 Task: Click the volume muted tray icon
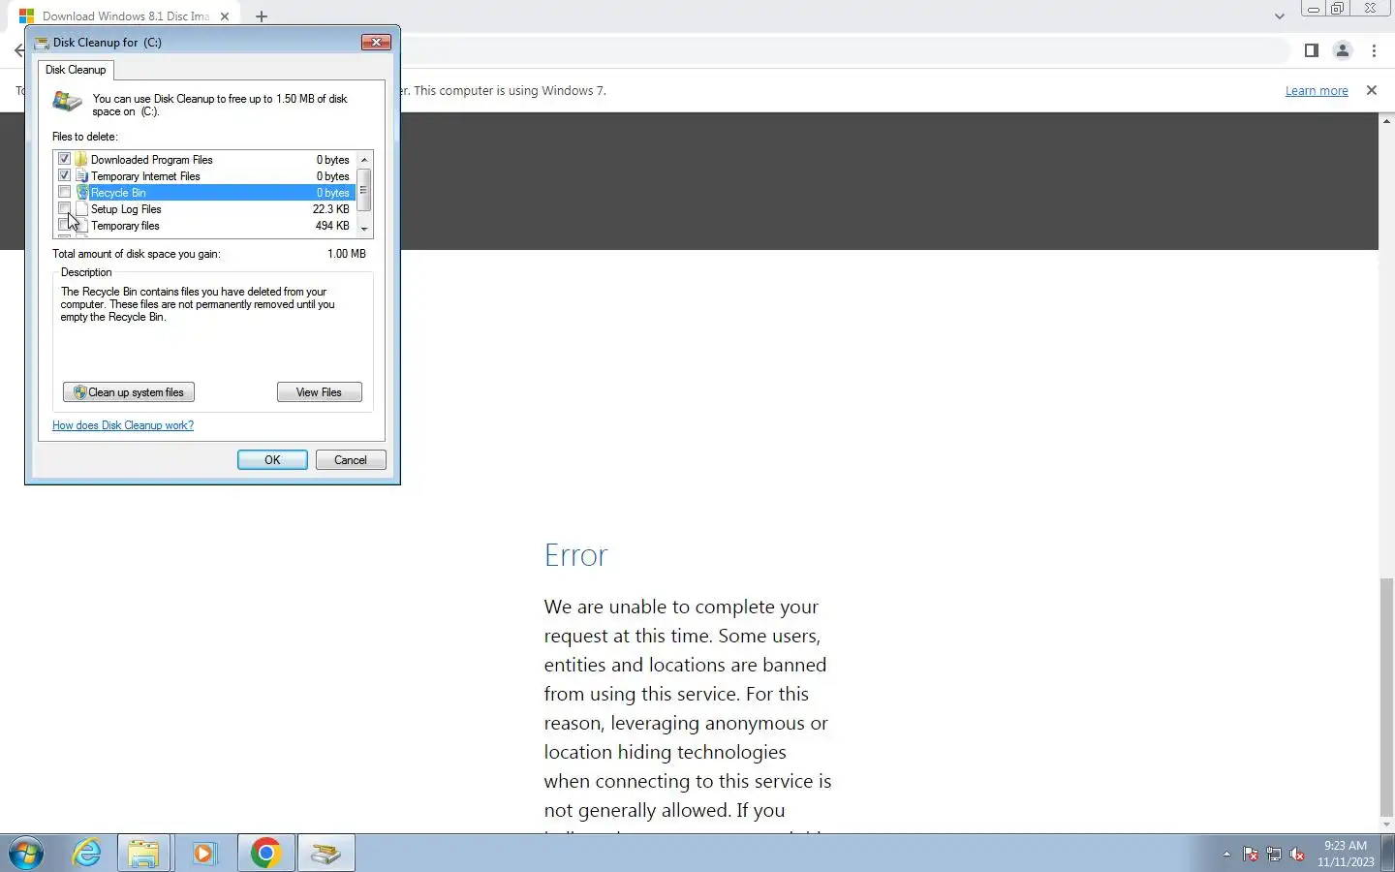[1298, 855]
